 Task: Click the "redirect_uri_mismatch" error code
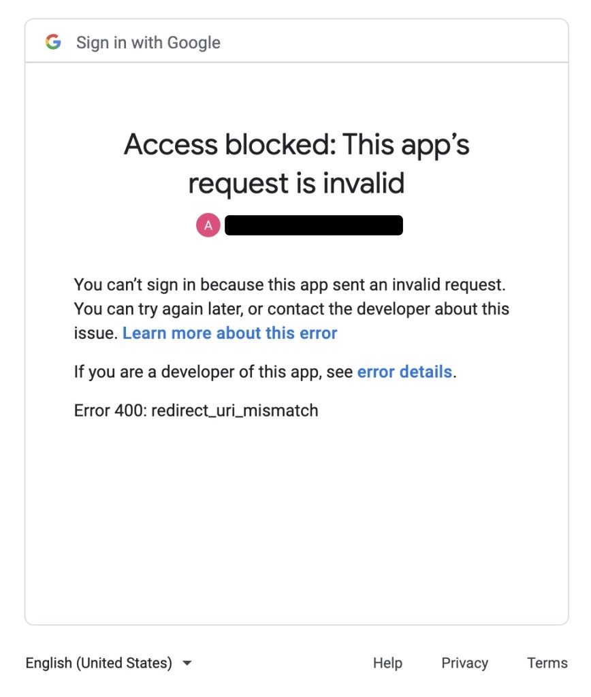pyautogui.click(x=234, y=410)
